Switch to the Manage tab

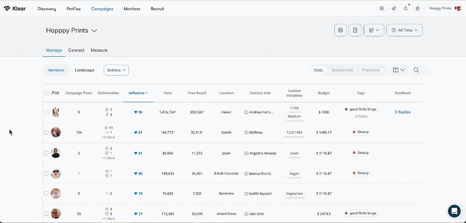coord(54,50)
